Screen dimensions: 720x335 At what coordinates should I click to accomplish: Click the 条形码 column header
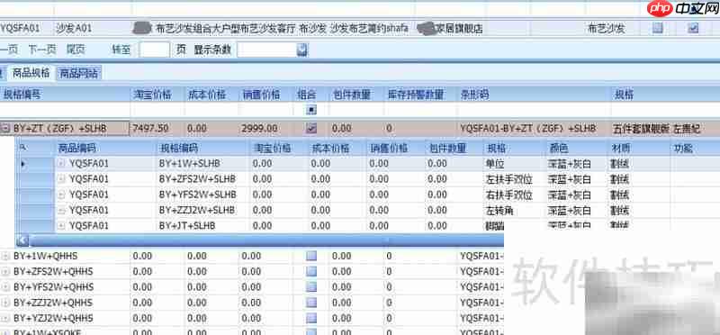(534, 95)
